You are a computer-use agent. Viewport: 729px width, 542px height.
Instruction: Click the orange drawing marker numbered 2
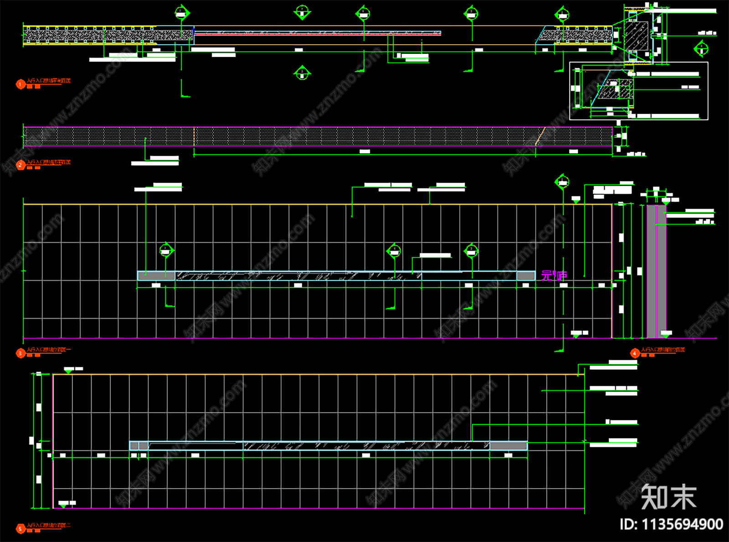click(x=21, y=165)
